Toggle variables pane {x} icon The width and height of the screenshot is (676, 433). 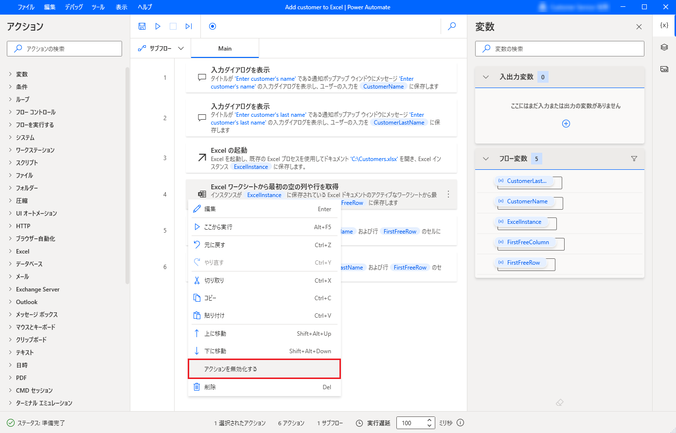664,25
